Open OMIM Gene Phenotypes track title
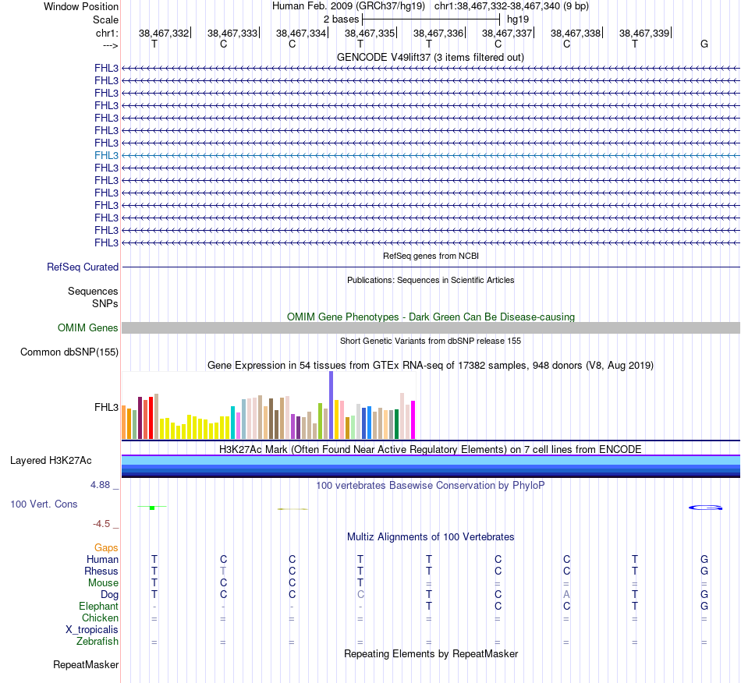The image size is (741, 683). [x=431, y=317]
